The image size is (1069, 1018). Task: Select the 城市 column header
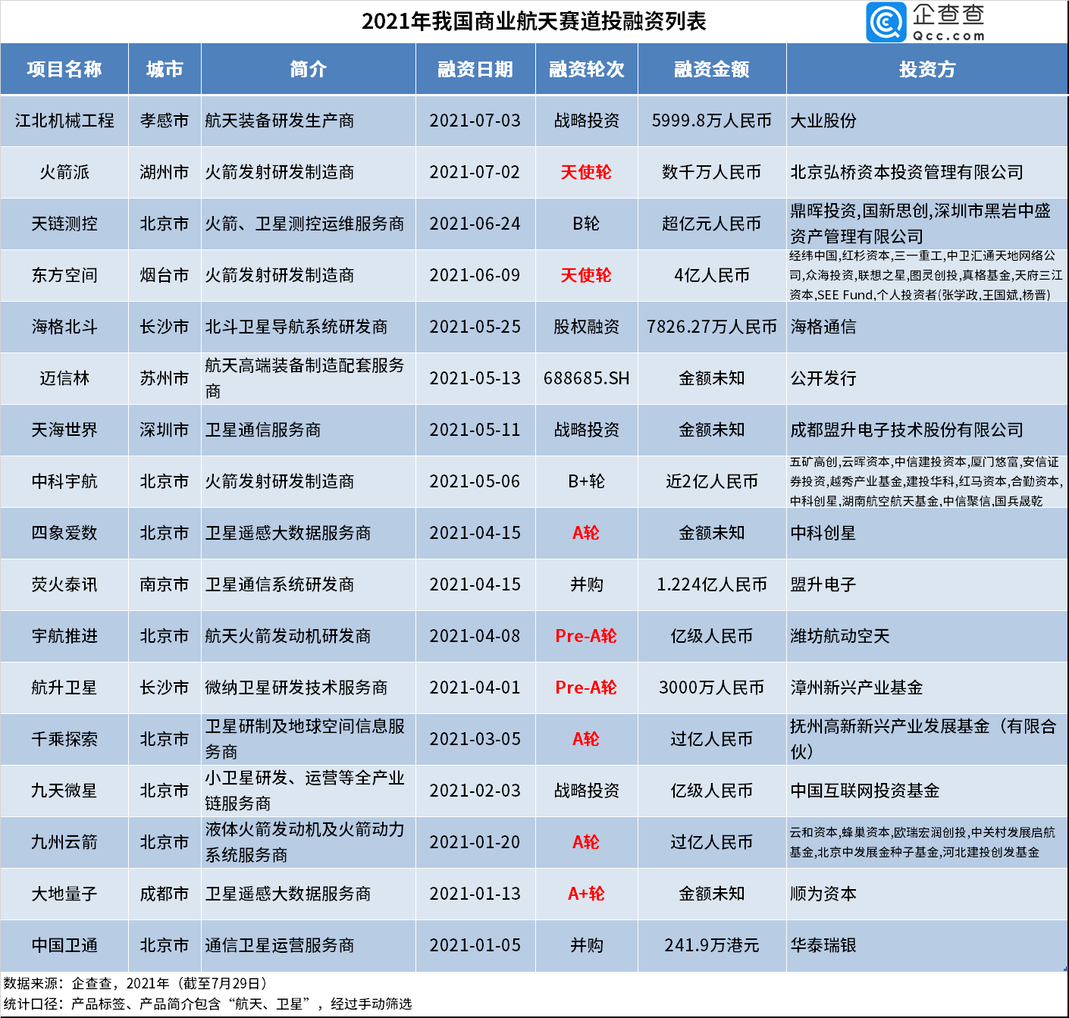(x=165, y=69)
